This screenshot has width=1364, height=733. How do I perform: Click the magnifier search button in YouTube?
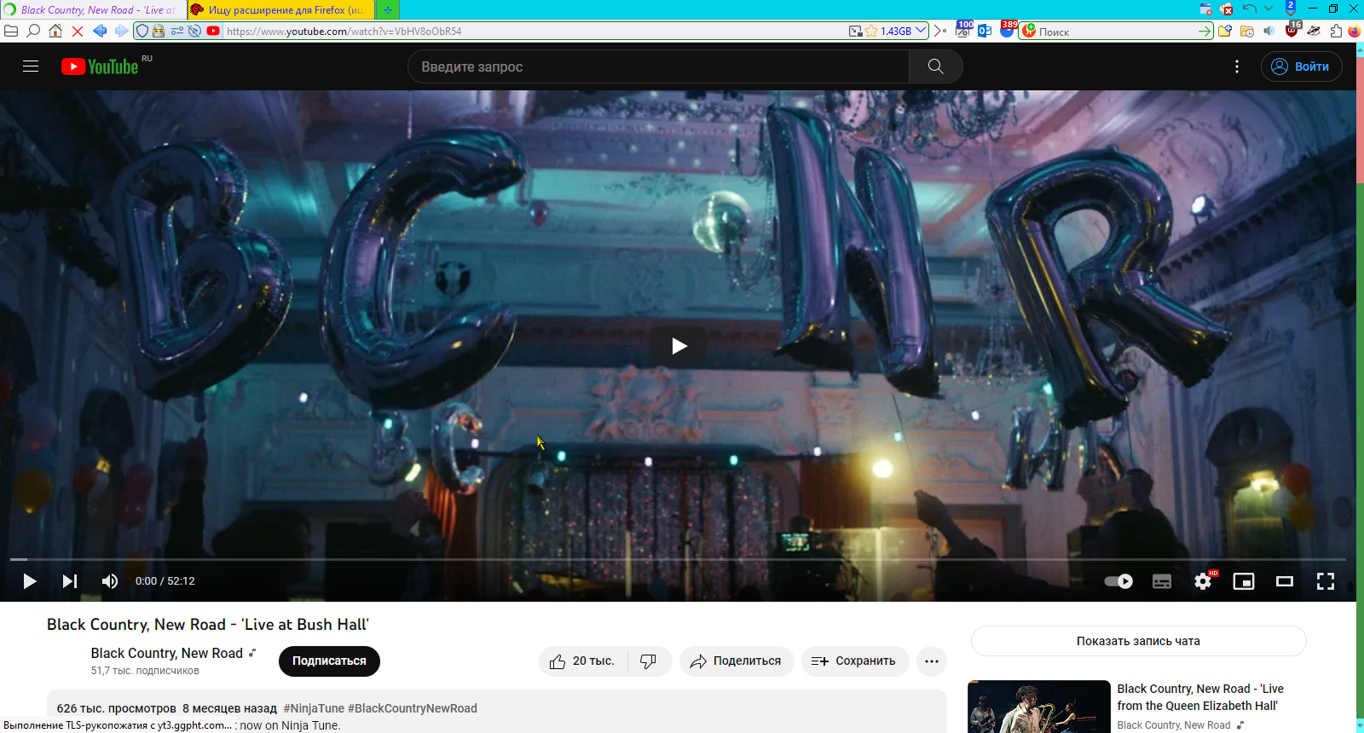(935, 66)
